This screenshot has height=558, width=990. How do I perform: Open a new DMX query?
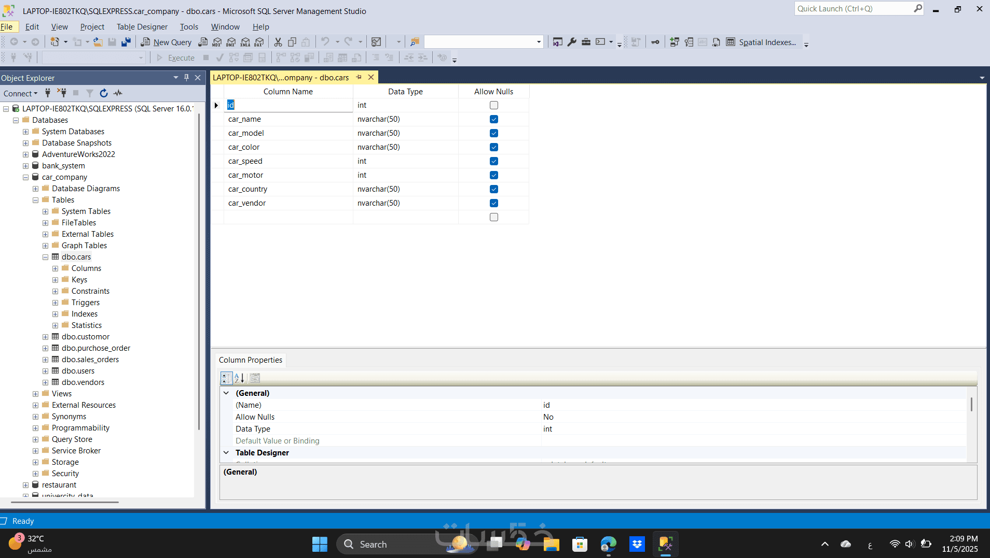(x=231, y=42)
